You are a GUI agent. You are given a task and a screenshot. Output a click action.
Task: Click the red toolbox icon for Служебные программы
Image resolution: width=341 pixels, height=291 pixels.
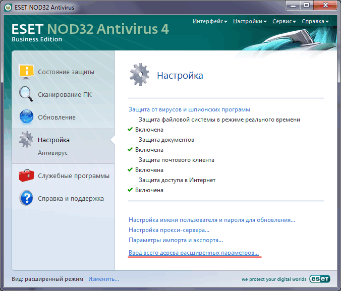click(x=27, y=176)
